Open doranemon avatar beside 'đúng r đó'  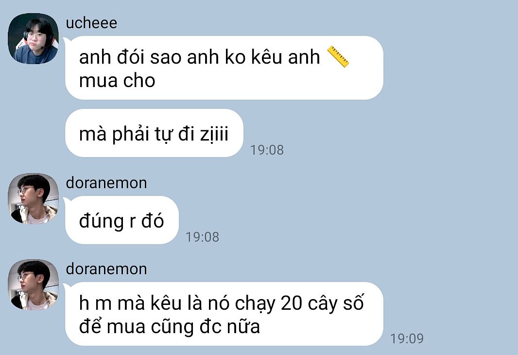tap(33, 199)
